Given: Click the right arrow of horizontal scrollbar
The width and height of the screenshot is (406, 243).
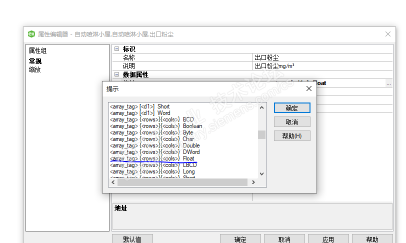Looking at the screenshot, I should tap(253, 182).
